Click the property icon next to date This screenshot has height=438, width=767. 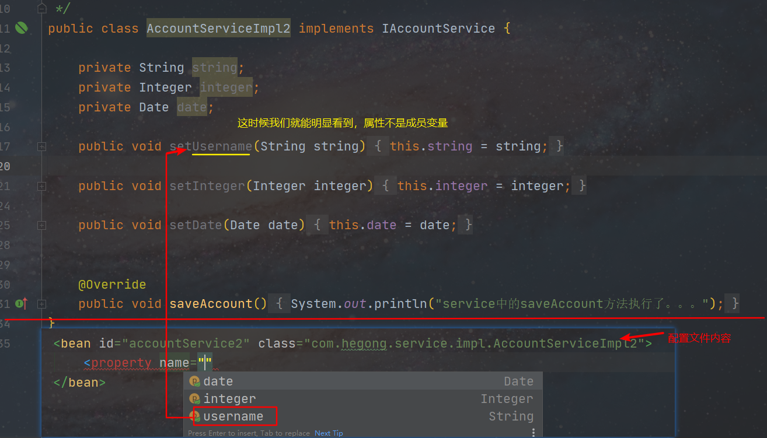(195, 381)
